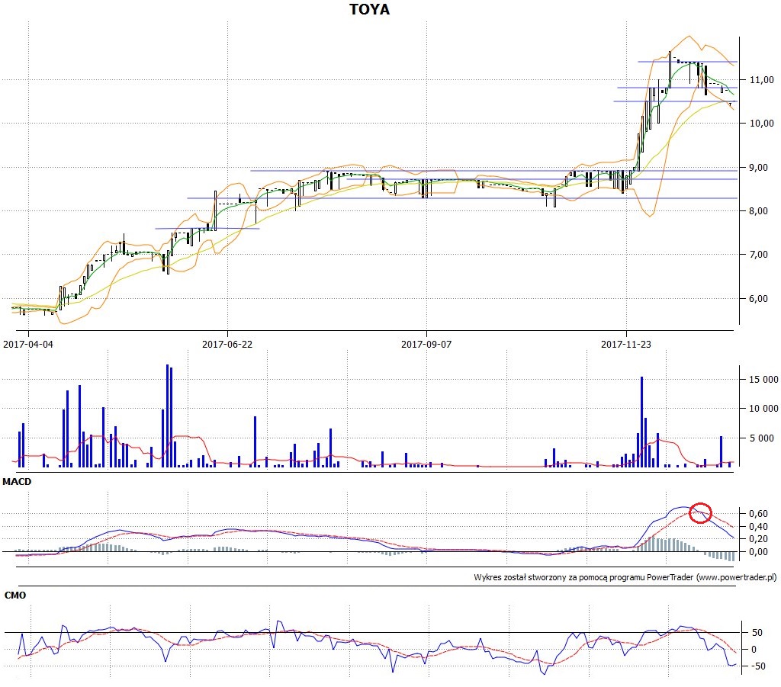Click the 15 000 volume axis label
Viewport: 781px width, 687px height.
pyautogui.click(x=763, y=380)
